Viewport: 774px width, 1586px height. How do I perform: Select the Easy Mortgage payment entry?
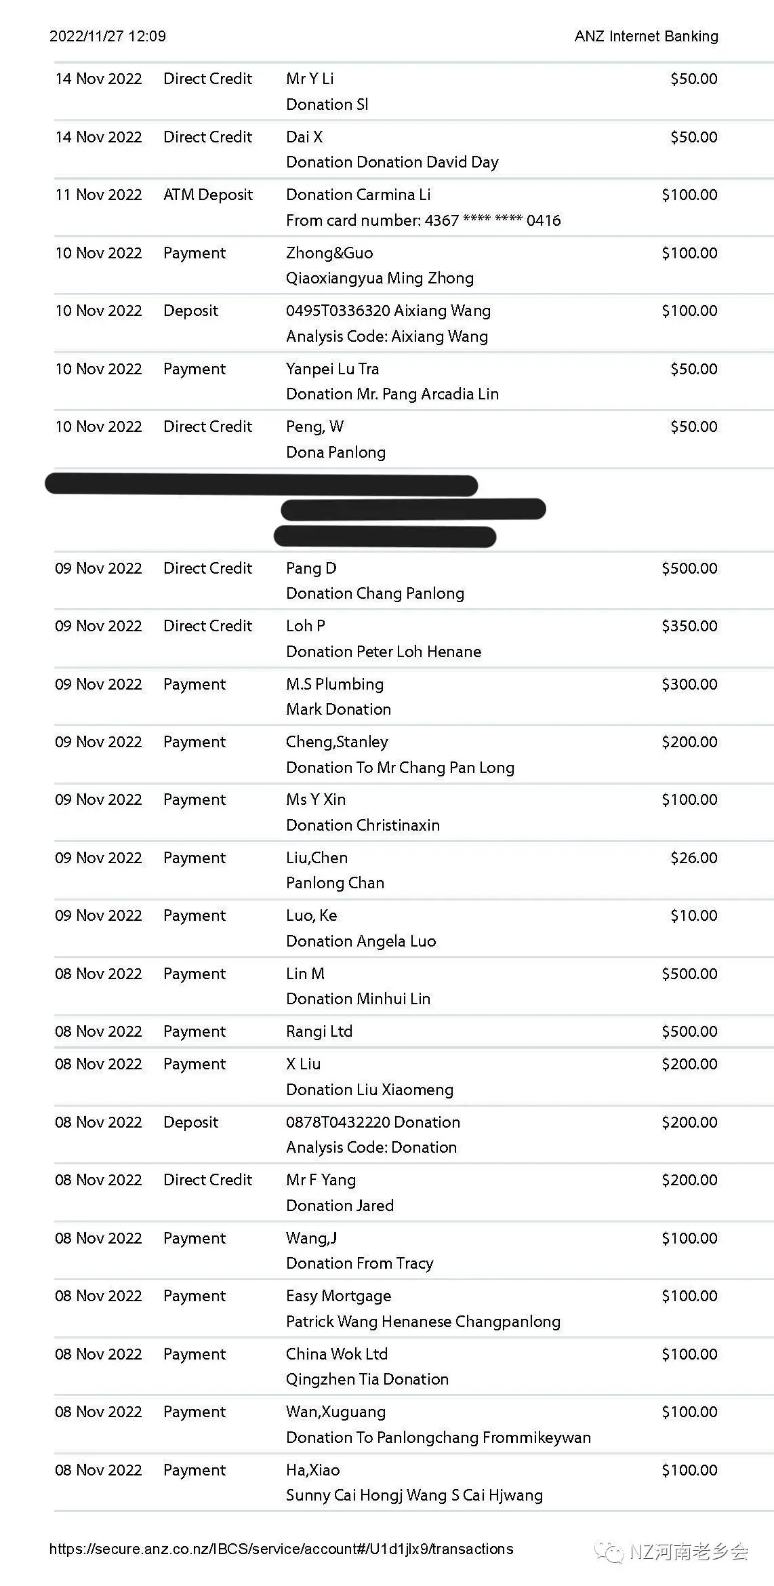point(413,1309)
